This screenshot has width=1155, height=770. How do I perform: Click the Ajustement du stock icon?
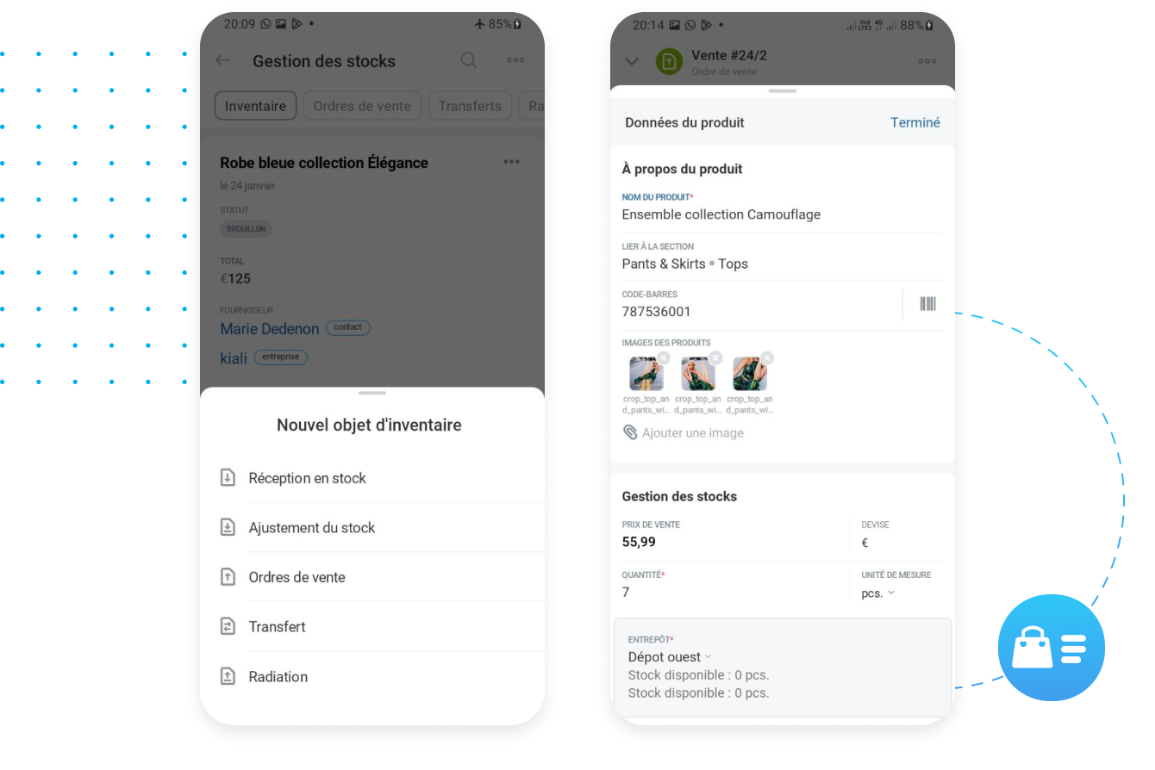[x=228, y=527]
